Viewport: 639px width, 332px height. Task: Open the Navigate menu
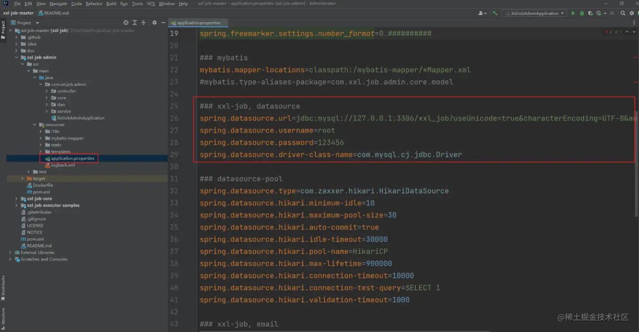click(x=58, y=4)
